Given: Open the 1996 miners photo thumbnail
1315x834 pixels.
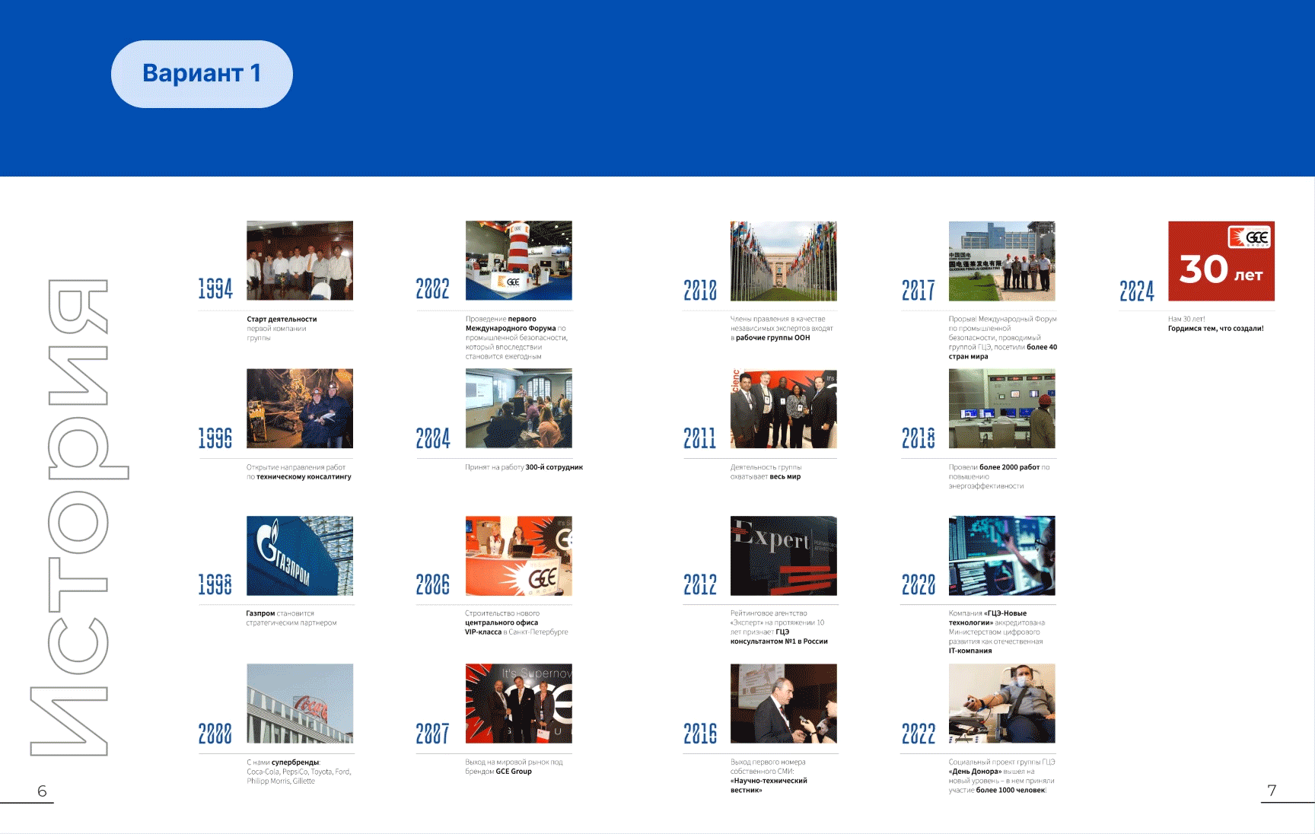Looking at the screenshot, I should (x=300, y=409).
